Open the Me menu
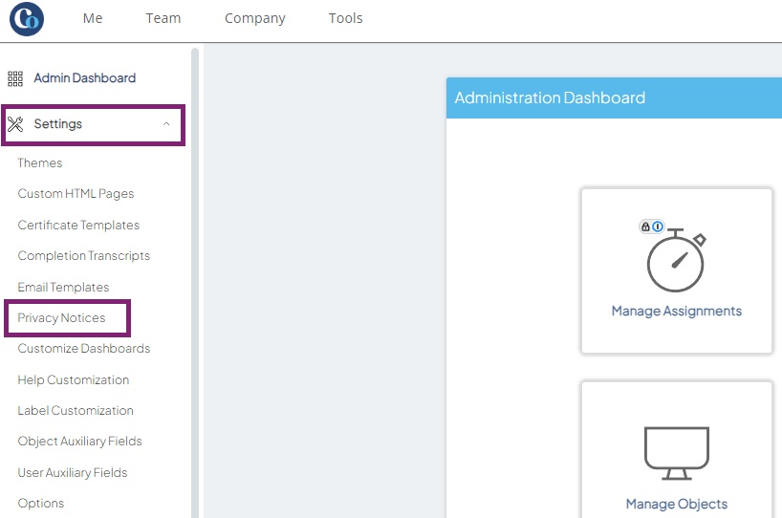Image resolution: width=782 pixels, height=518 pixels. (93, 18)
